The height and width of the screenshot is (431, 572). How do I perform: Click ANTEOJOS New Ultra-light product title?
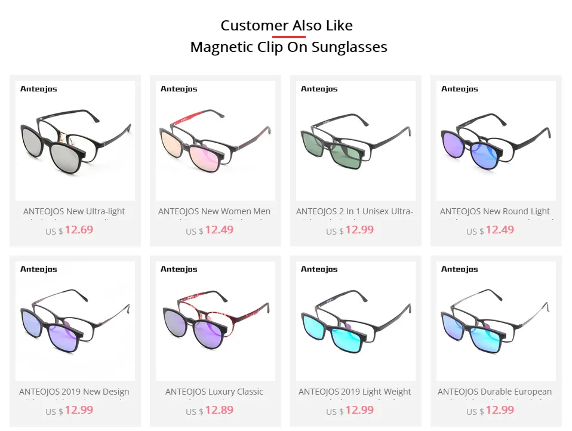pos(74,211)
